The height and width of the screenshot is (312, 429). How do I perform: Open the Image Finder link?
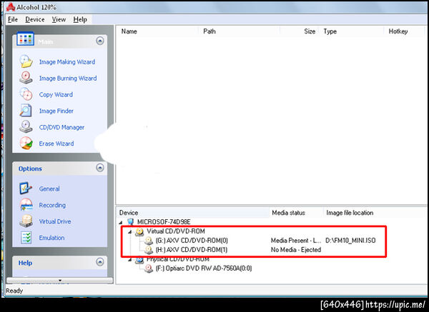tap(56, 111)
